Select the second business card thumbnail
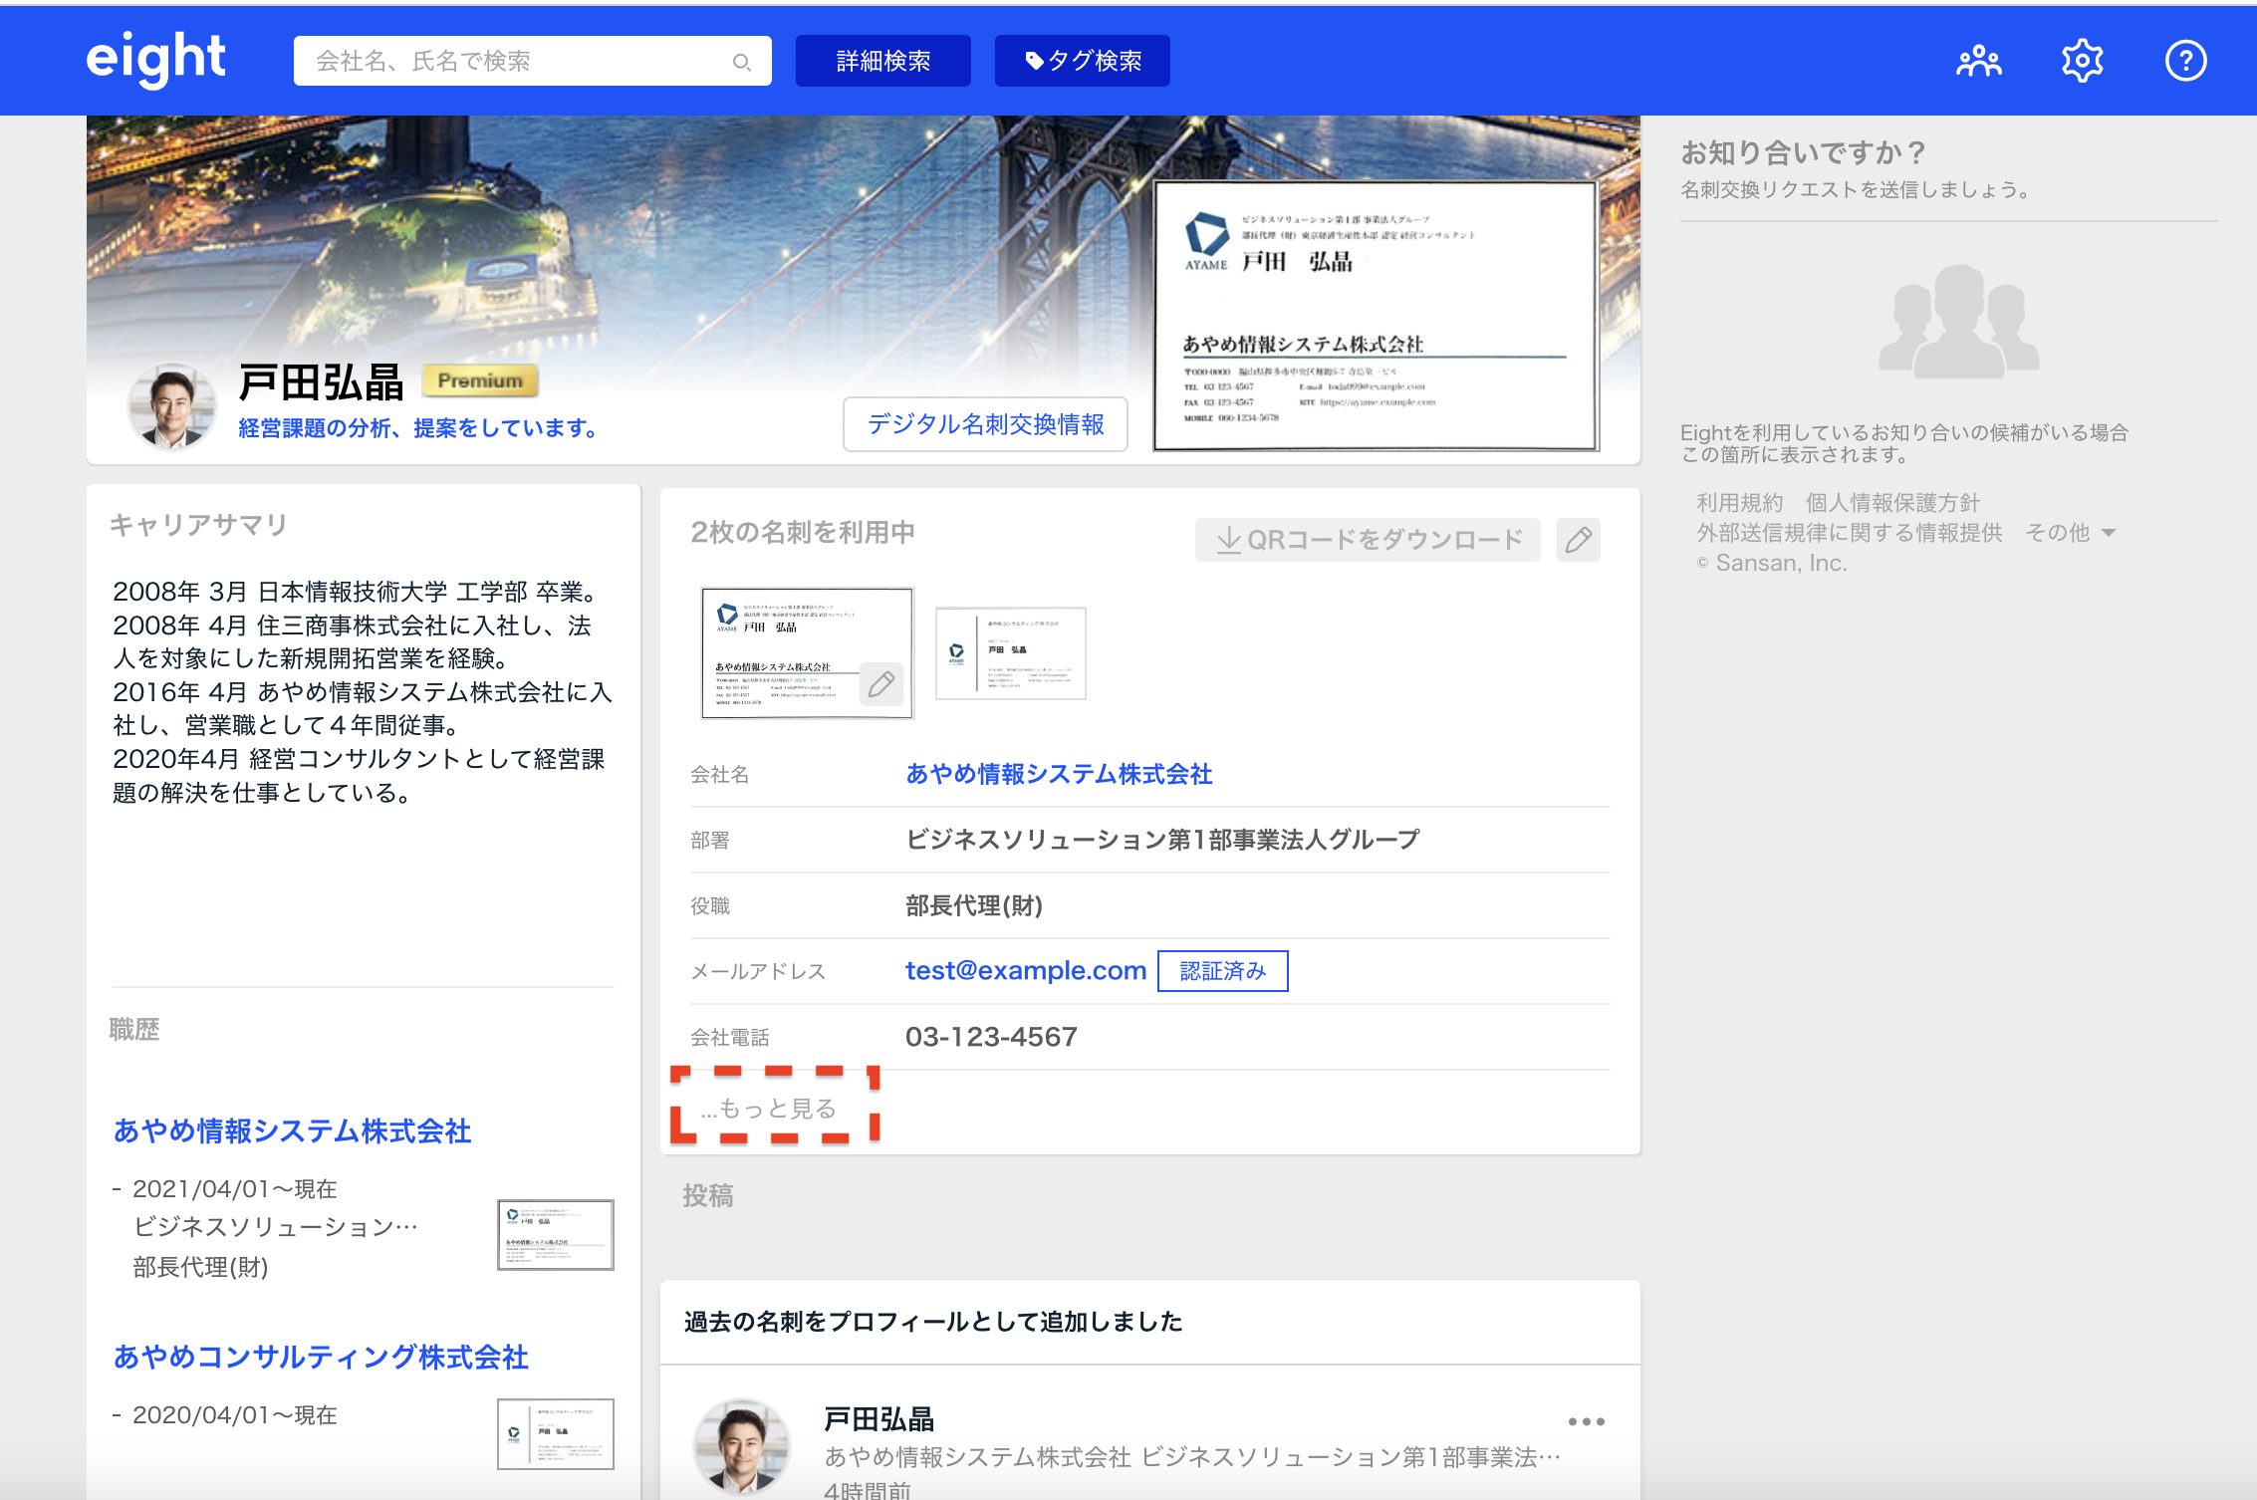Image resolution: width=2257 pixels, height=1500 pixels. (1010, 653)
